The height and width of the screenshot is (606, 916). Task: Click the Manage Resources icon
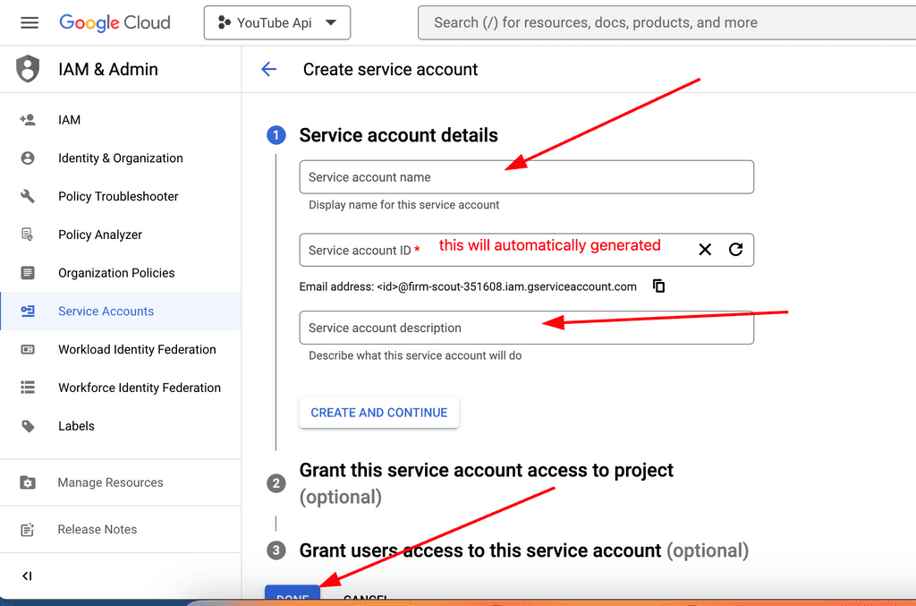point(28,482)
